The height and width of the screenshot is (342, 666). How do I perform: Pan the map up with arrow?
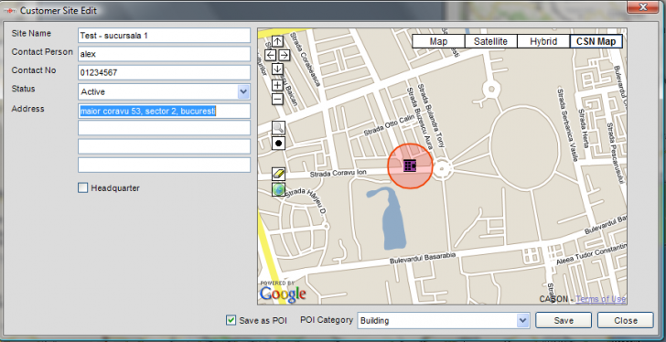point(277,41)
